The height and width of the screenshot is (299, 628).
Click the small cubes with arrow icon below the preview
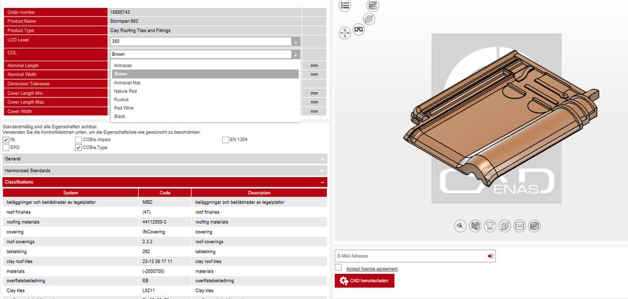(x=461, y=225)
